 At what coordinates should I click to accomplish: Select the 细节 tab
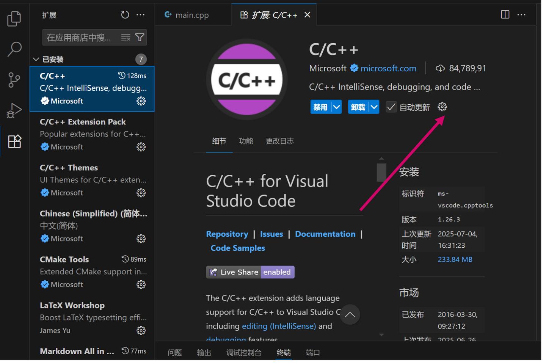219,141
